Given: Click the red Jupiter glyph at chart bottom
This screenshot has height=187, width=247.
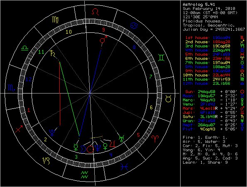Looking at the screenshot, I should (x=112, y=144).
